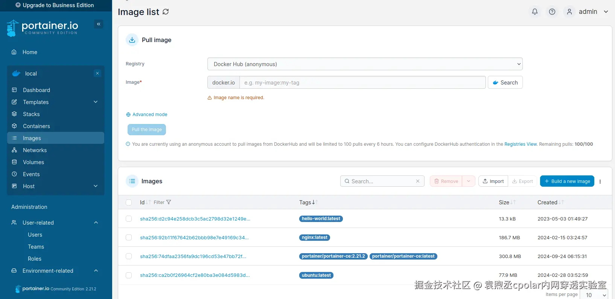The image size is (615, 299).
Task: Change the items per page dropdown
Action: coord(594,295)
